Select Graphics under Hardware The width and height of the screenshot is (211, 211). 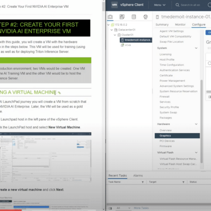pyautogui.click(x=177, y=136)
